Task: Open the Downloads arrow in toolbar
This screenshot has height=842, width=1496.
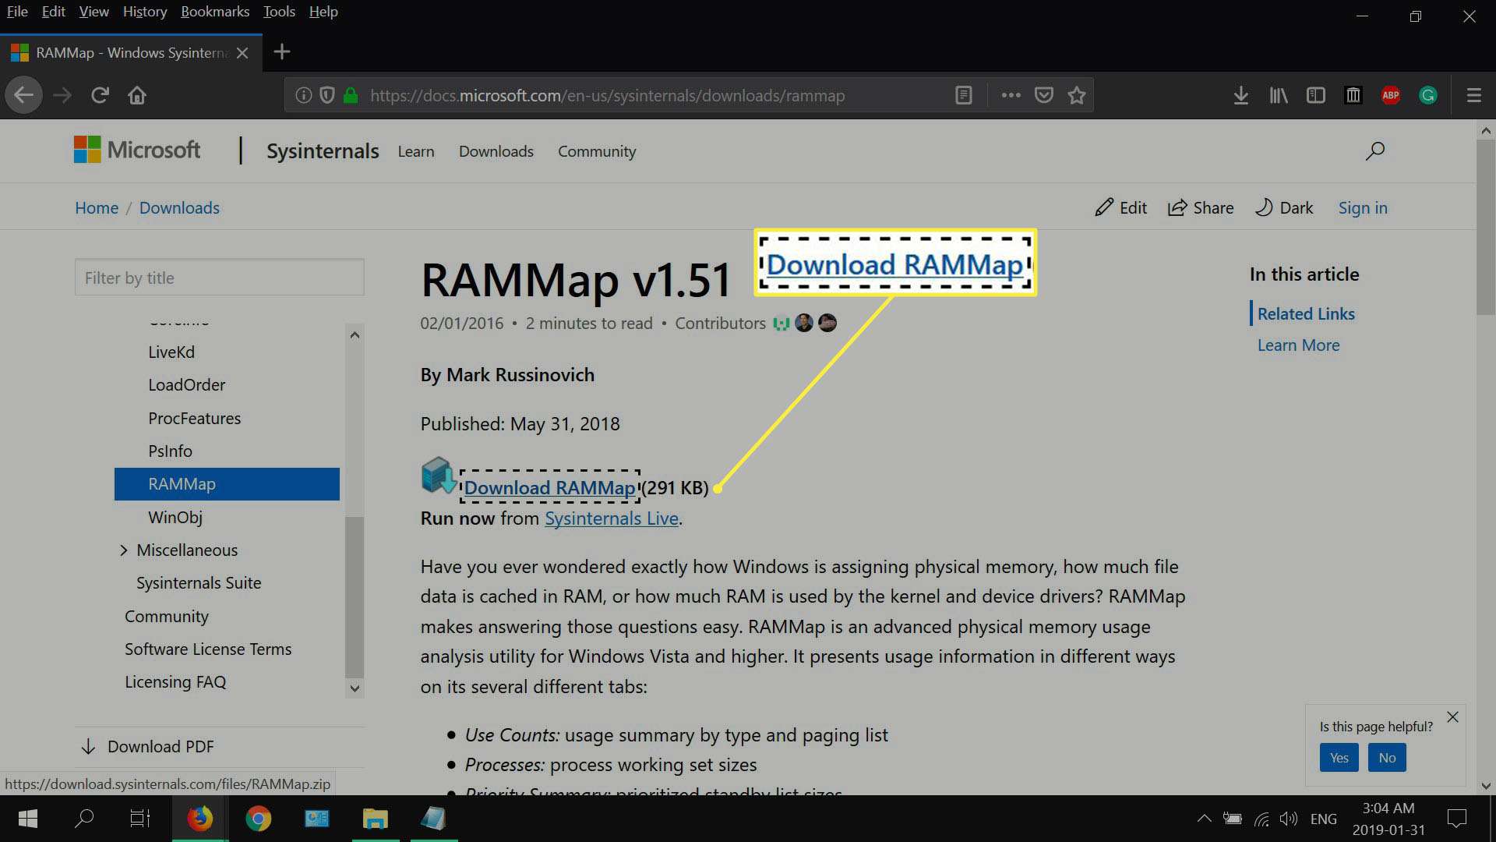Action: (1241, 95)
